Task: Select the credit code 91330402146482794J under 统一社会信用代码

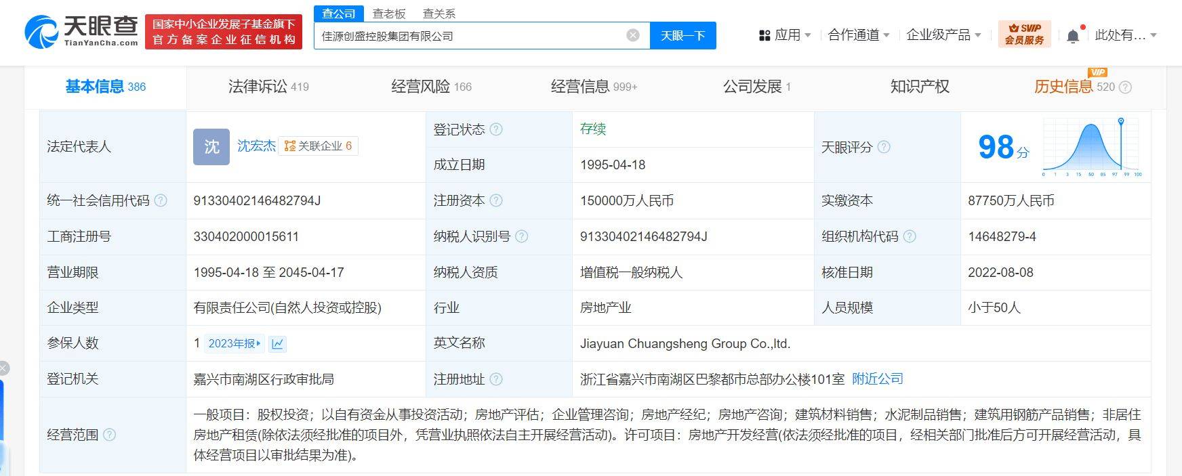Action: (257, 200)
